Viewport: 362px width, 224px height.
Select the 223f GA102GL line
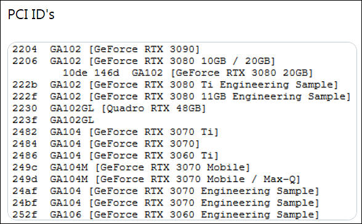53,120
